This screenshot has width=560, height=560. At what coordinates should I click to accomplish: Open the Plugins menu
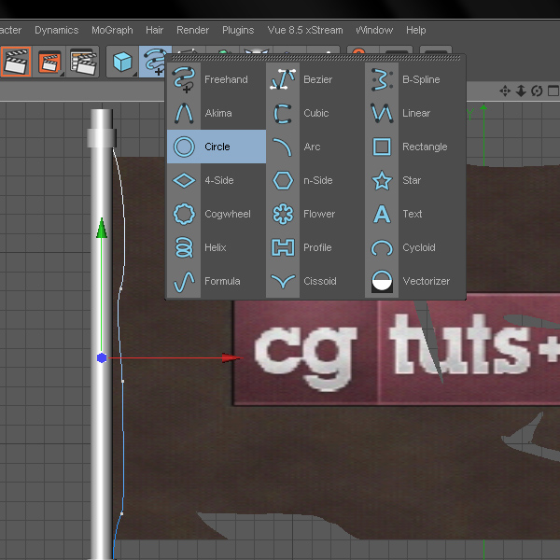coord(238,31)
